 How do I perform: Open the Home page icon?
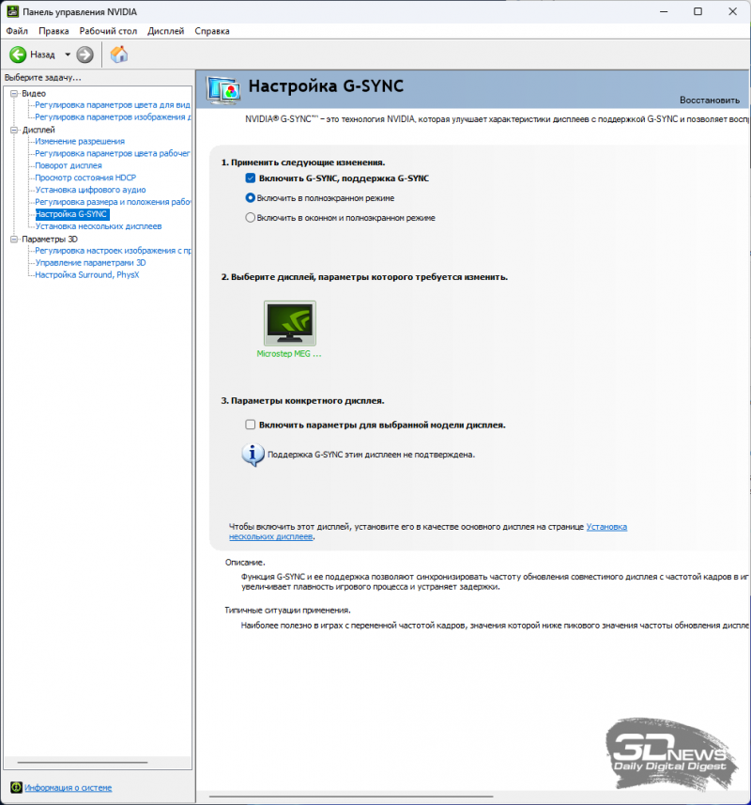[119, 54]
